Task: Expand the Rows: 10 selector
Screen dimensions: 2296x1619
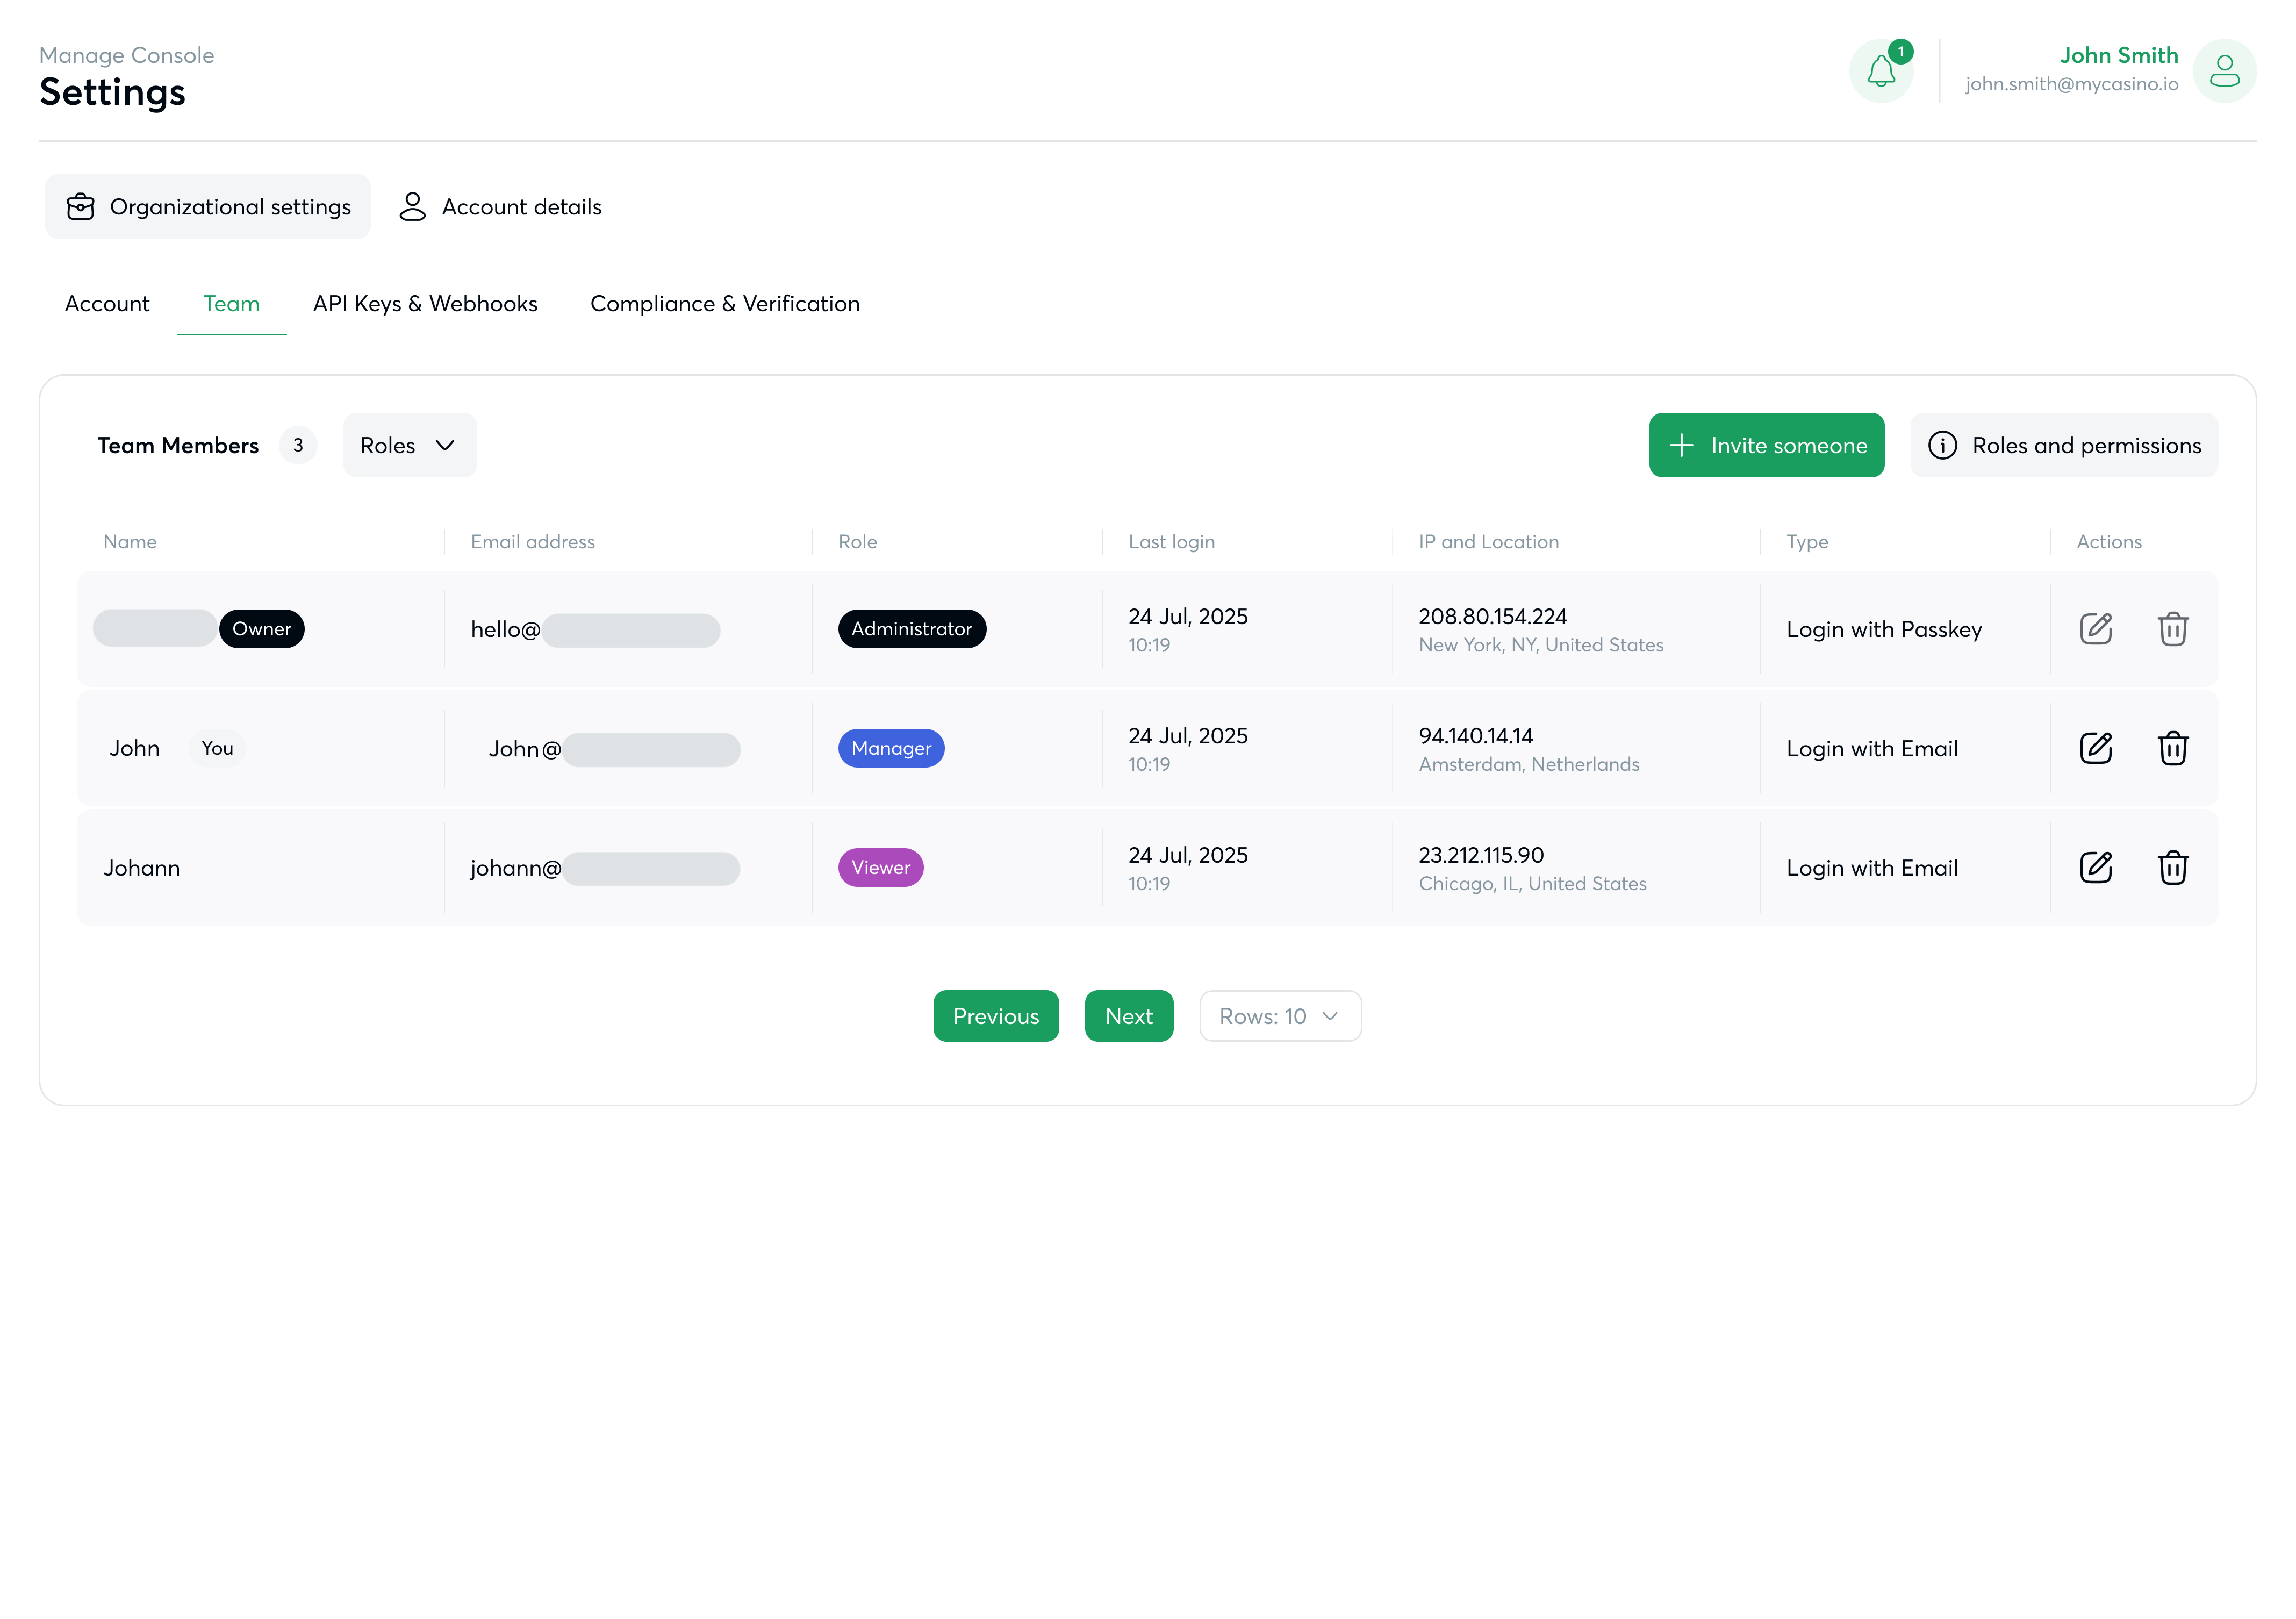Action: [1279, 1016]
